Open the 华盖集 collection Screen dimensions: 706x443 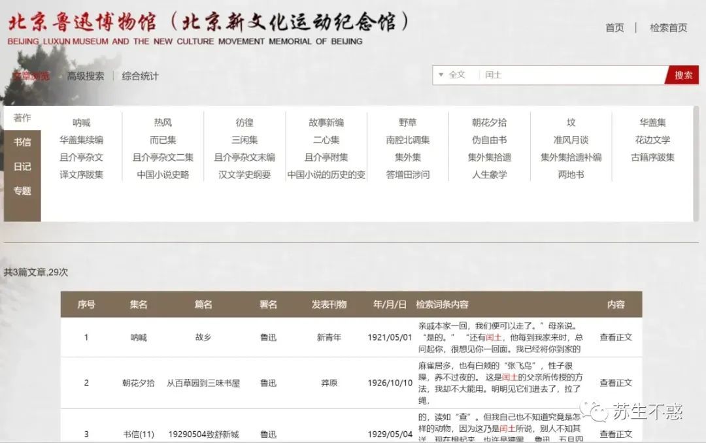click(652, 122)
